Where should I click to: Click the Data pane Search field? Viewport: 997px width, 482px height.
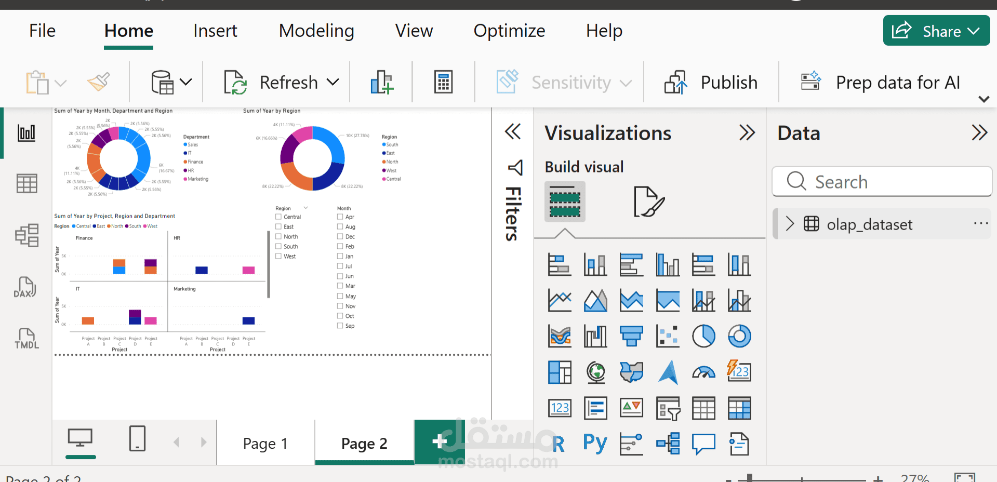(882, 182)
